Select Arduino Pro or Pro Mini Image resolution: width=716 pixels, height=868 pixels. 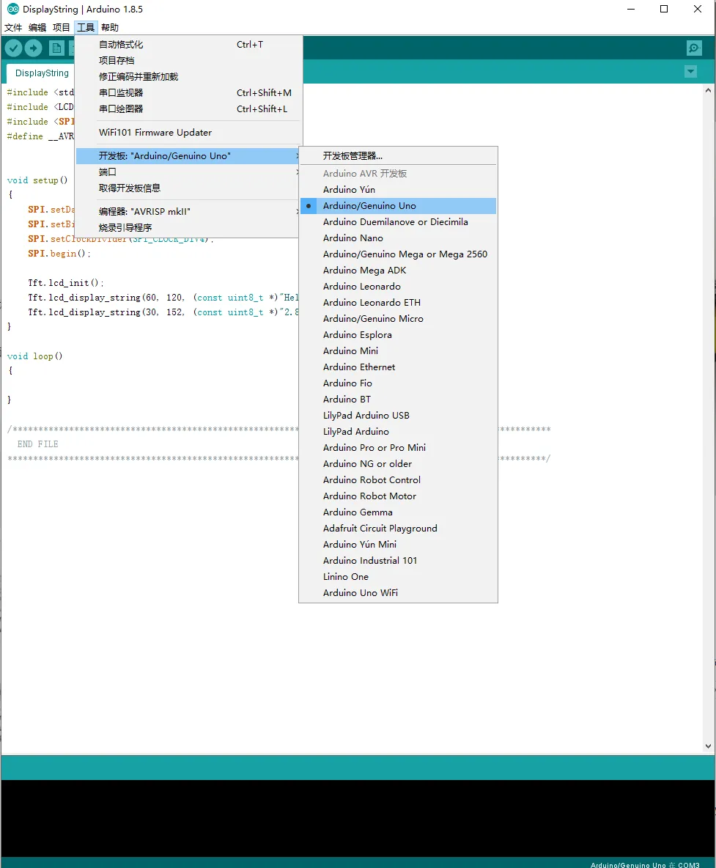point(398,447)
